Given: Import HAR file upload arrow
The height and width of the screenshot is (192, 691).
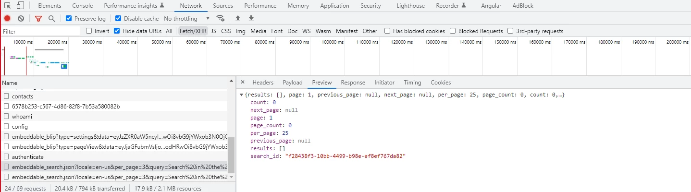Looking at the screenshot, I should [x=237, y=18].
